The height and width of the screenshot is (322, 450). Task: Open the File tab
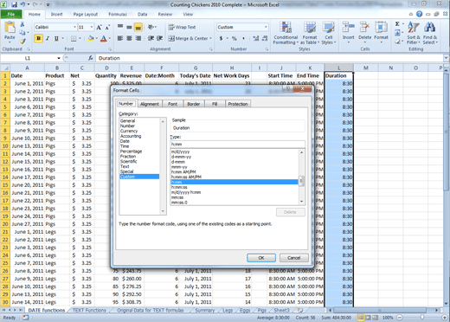pyautogui.click(x=11, y=14)
